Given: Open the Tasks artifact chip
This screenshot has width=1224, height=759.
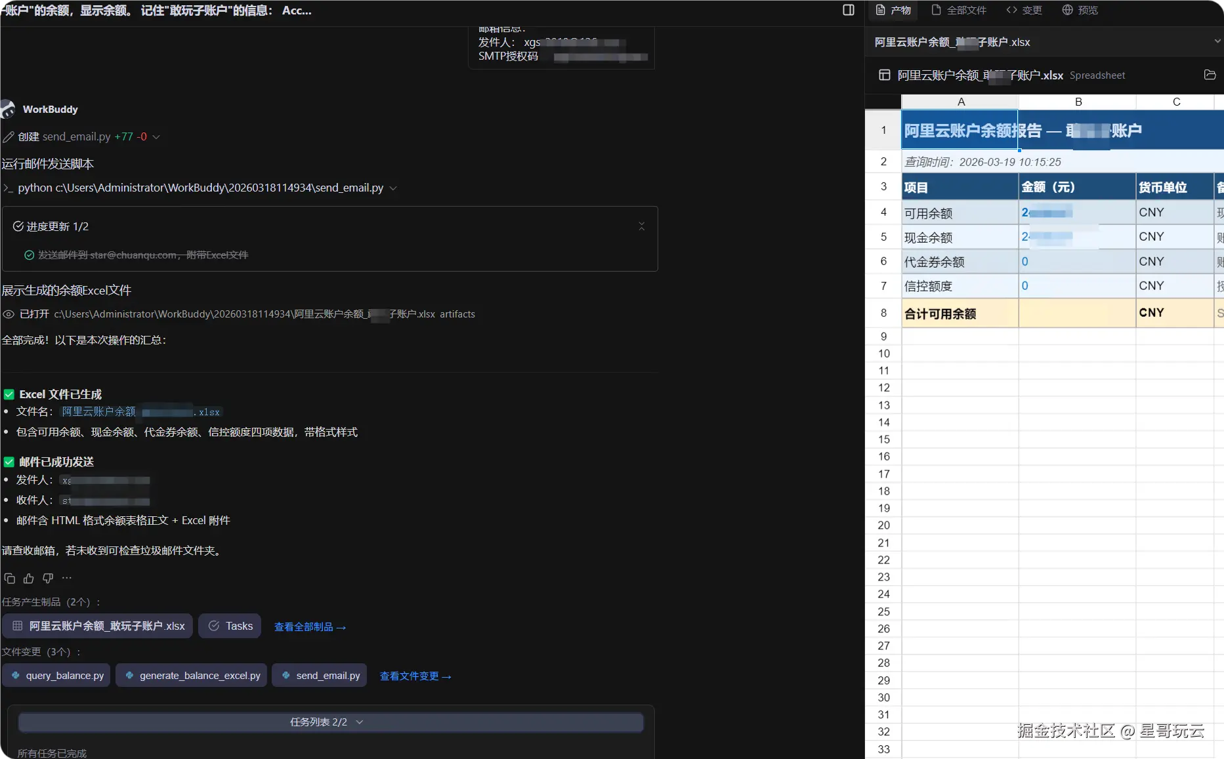Looking at the screenshot, I should point(230,626).
